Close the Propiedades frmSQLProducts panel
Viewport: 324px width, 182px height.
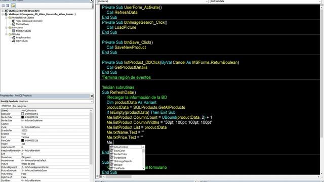(92, 96)
